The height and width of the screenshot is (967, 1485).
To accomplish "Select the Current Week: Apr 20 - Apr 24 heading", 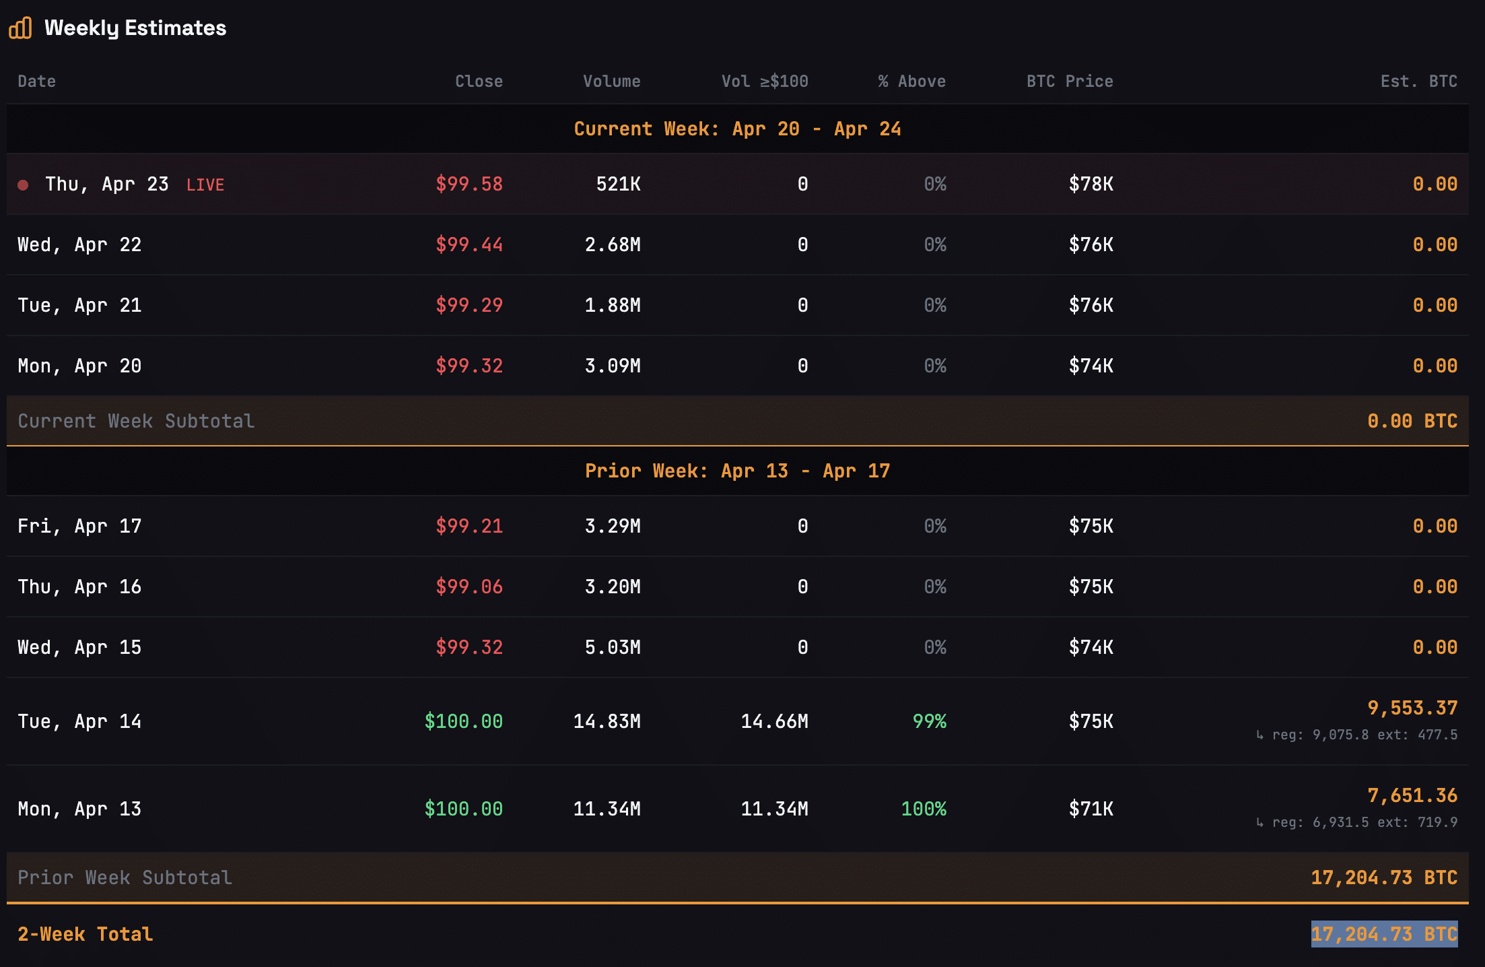I will [737, 129].
